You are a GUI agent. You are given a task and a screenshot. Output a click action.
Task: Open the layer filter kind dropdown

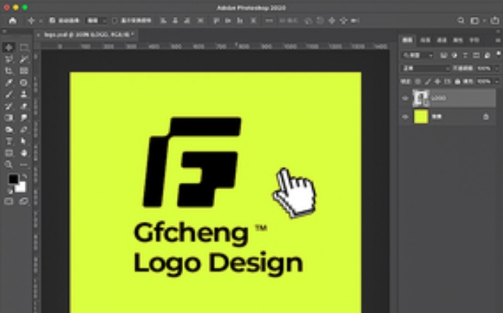pos(417,55)
